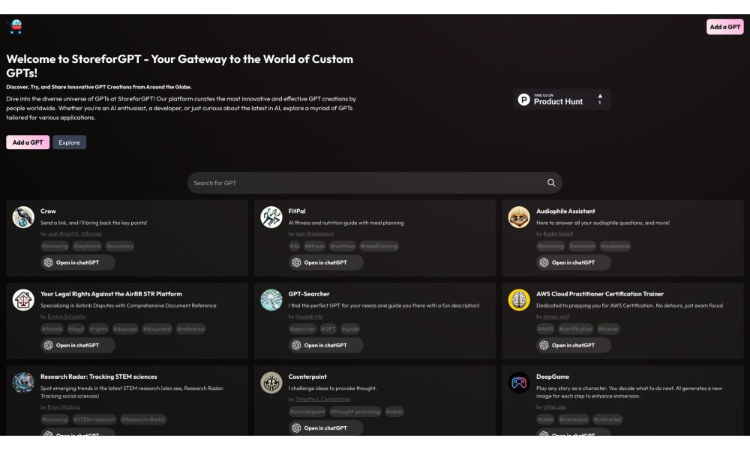This screenshot has width=750, height=450.
Task: Open FitPal in chatGPT
Action: 325,262
